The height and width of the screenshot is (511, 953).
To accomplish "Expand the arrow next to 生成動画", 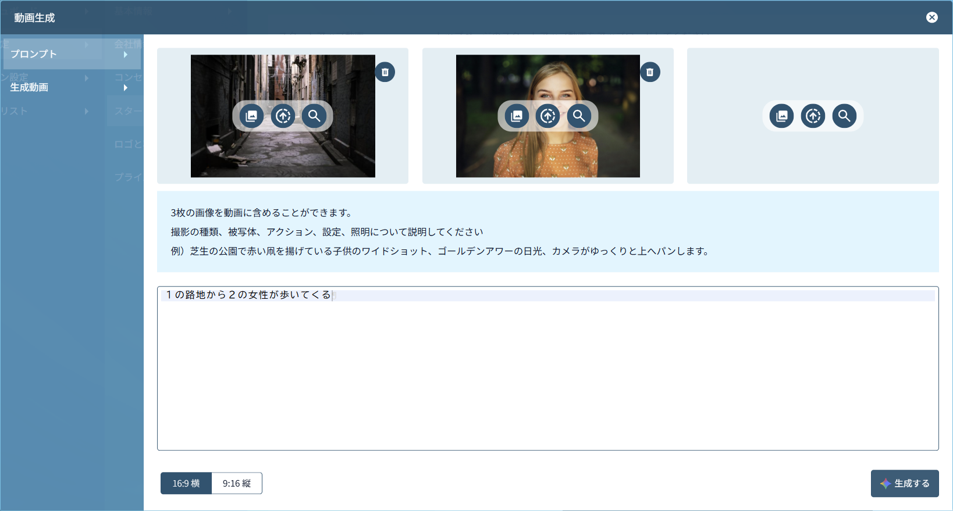I will pyautogui.click(x=126, y=88).
